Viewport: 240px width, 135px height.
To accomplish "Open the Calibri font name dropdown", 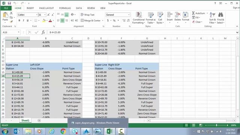I will pos(37,15).
